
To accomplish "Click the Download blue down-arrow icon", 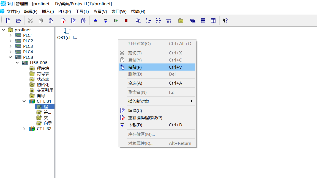I will [106, 21].
